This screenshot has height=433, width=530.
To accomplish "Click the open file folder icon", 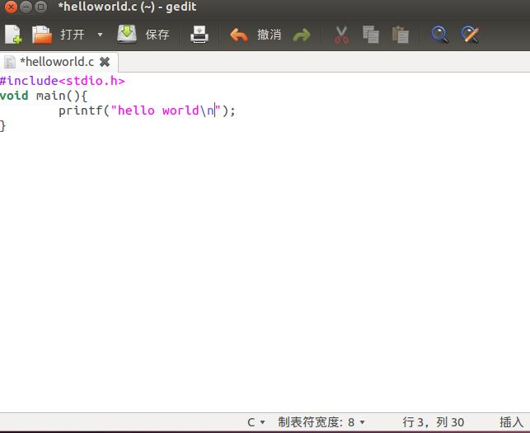I will (x=42, y=35).
